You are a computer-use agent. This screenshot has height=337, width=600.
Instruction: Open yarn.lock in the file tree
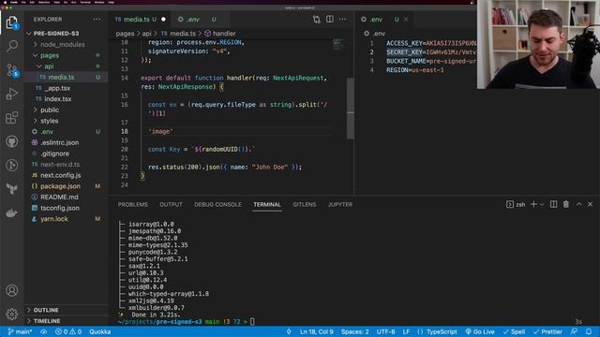(x=54, y=219)
